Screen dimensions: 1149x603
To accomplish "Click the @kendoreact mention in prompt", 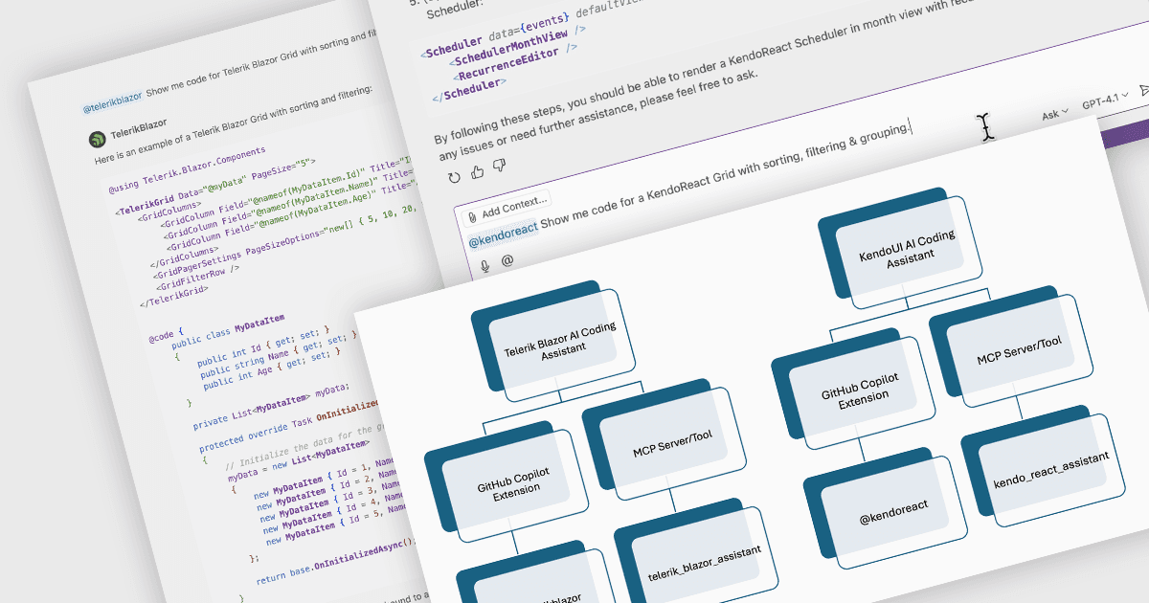I will pyautogui.click(x=503, y=234).
